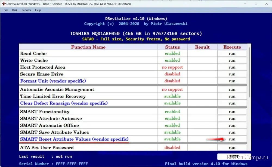The image size is (272, 167).
Task: Execute Format Unit vendor specific run
Action: point(232,81)
